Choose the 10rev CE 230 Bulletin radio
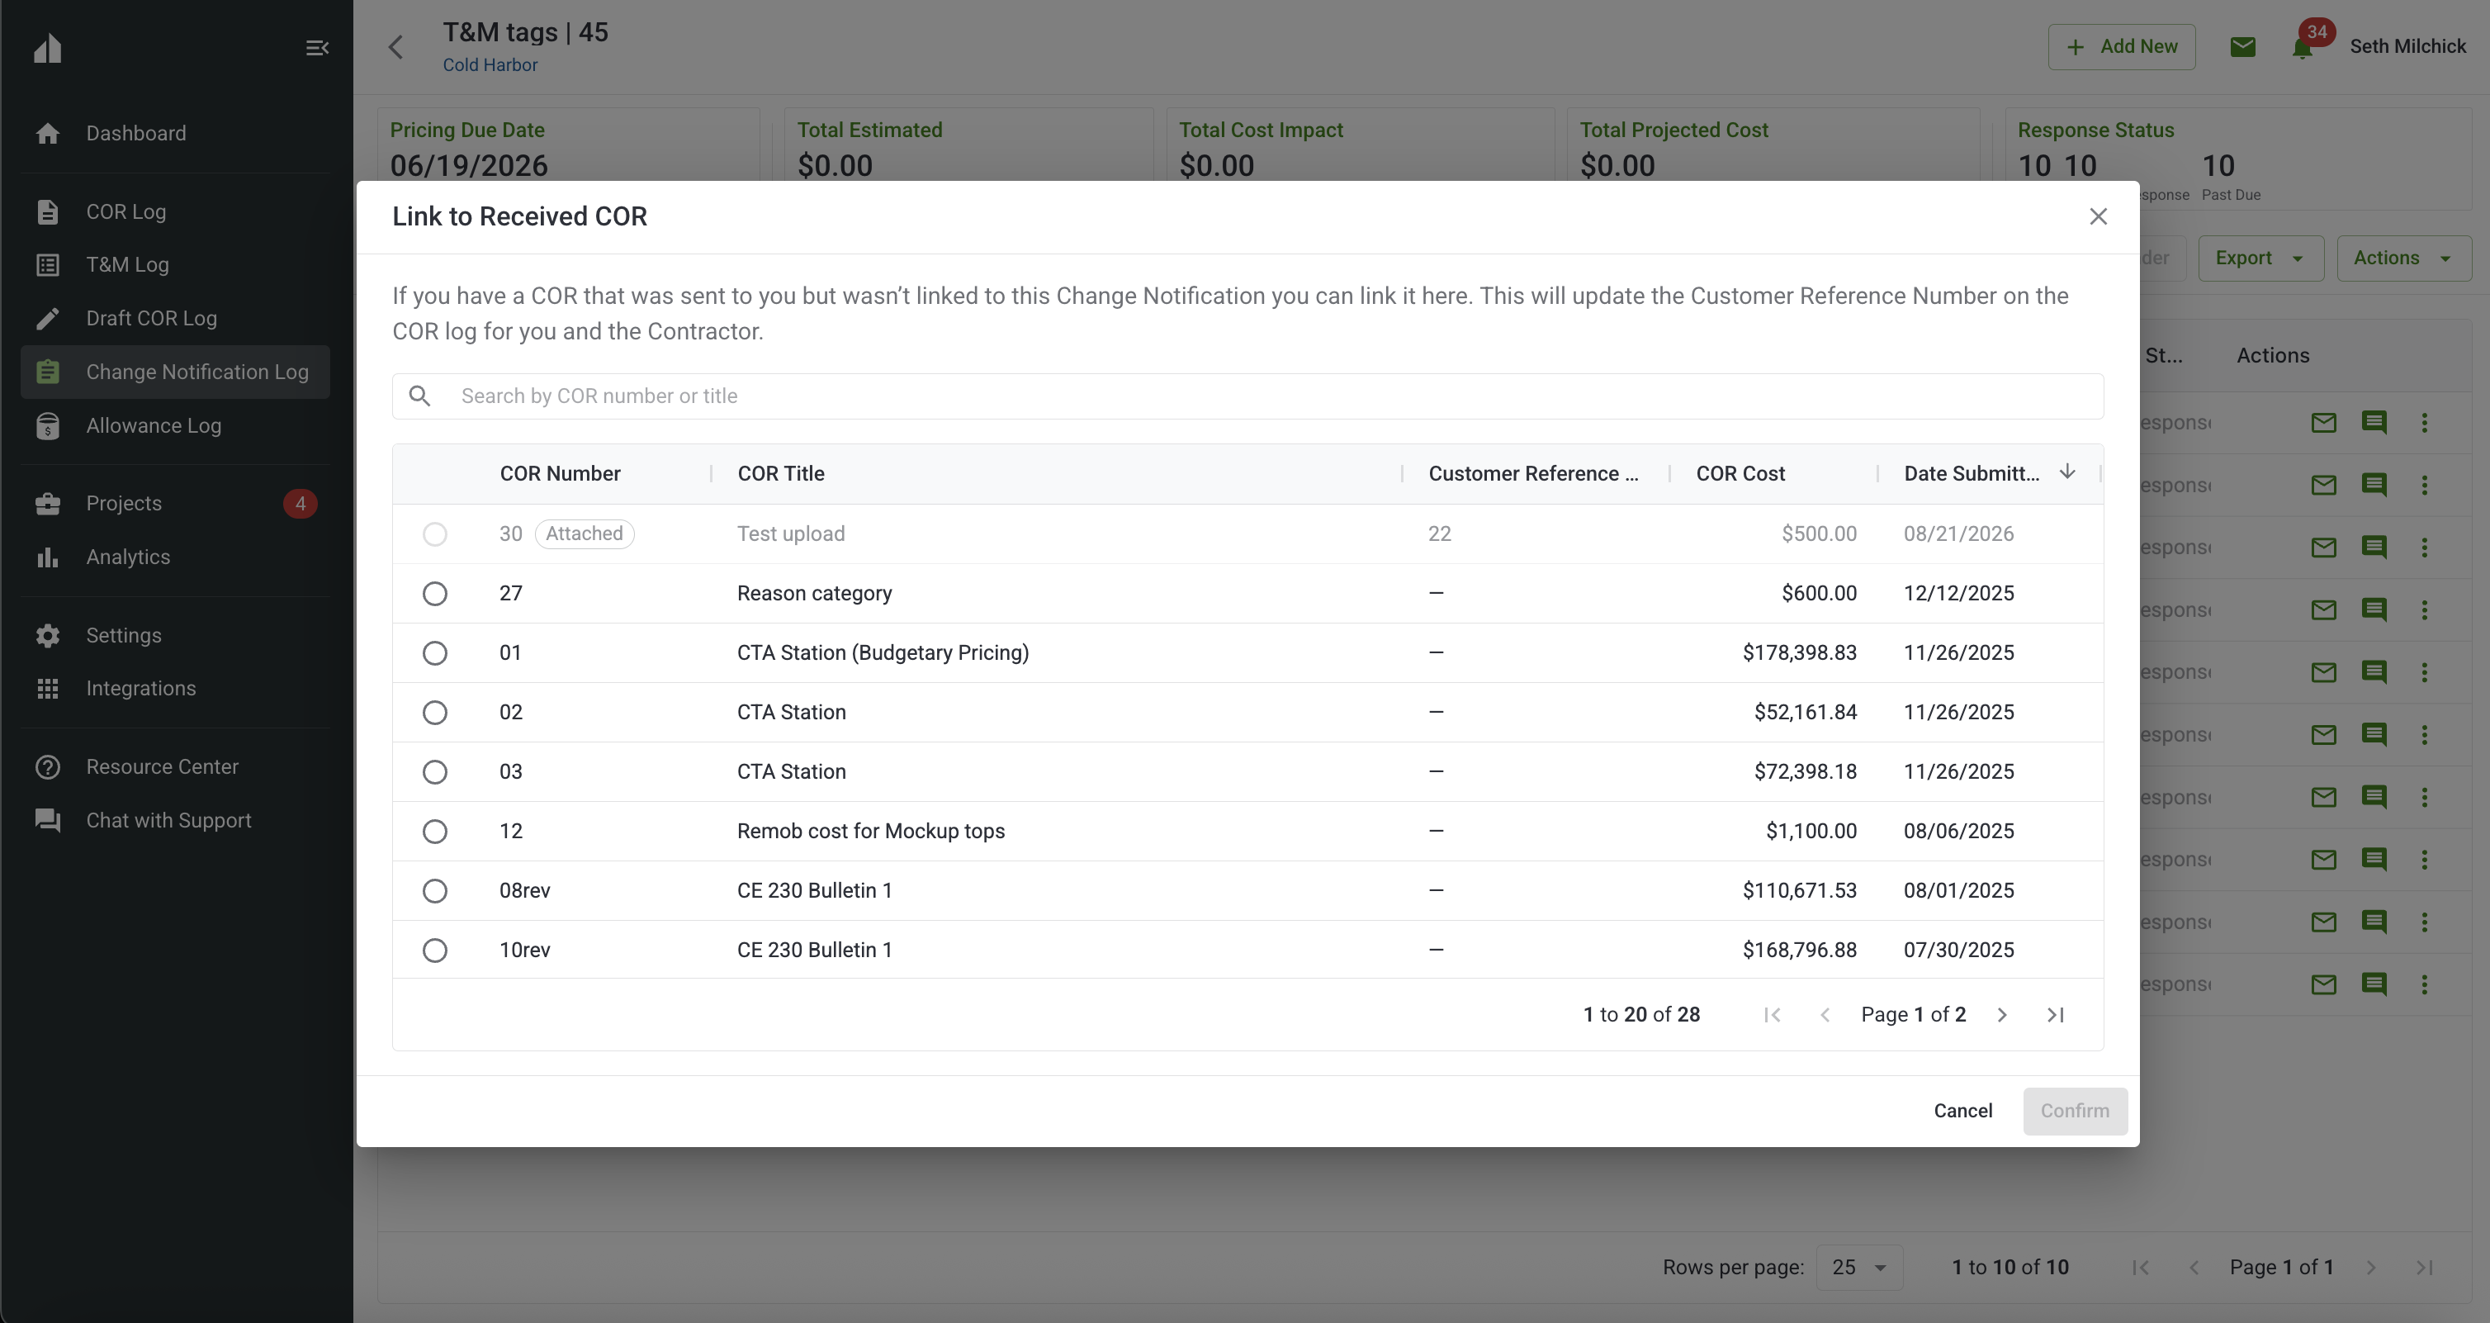The width and height of the screenshot is (2490, 1323). 435,950
